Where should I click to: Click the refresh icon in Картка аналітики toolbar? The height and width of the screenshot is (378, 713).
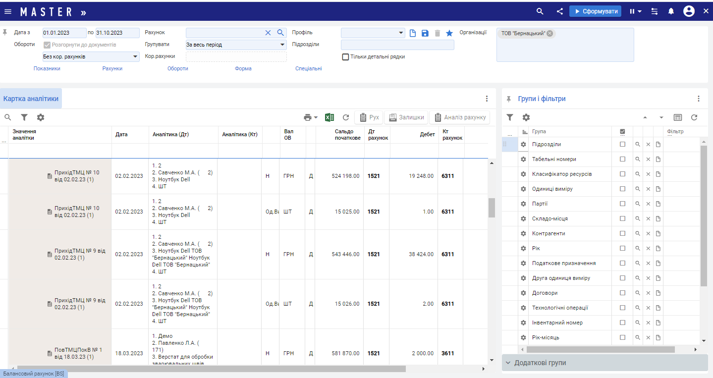click(346, 117)
